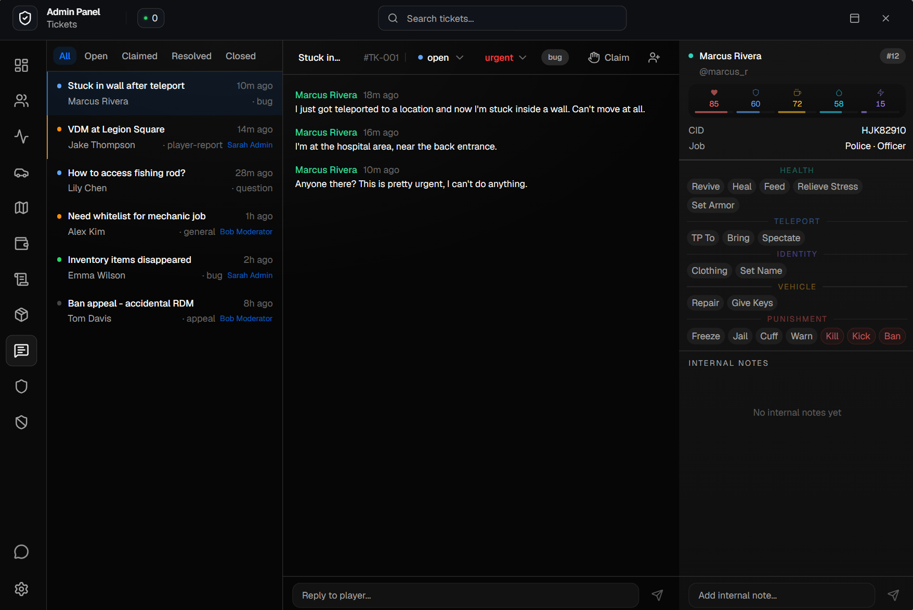This screenshot has height=610, width=913.
Task: Switch to the Claimed tickets tab
Action: pos(139,56)
